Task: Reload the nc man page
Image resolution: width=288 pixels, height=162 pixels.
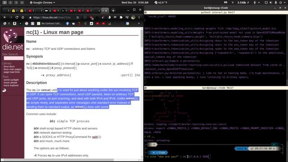Action: click(x=17, y=17)
